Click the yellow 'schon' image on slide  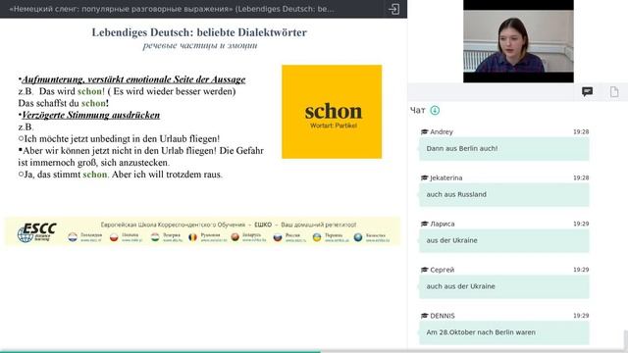[332, 112]
